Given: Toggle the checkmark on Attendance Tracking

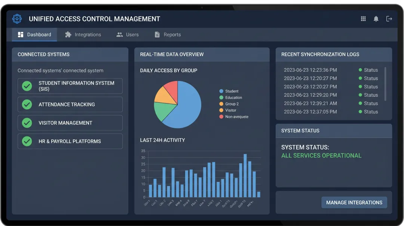Looking at the screenshot, I should 26,104.
